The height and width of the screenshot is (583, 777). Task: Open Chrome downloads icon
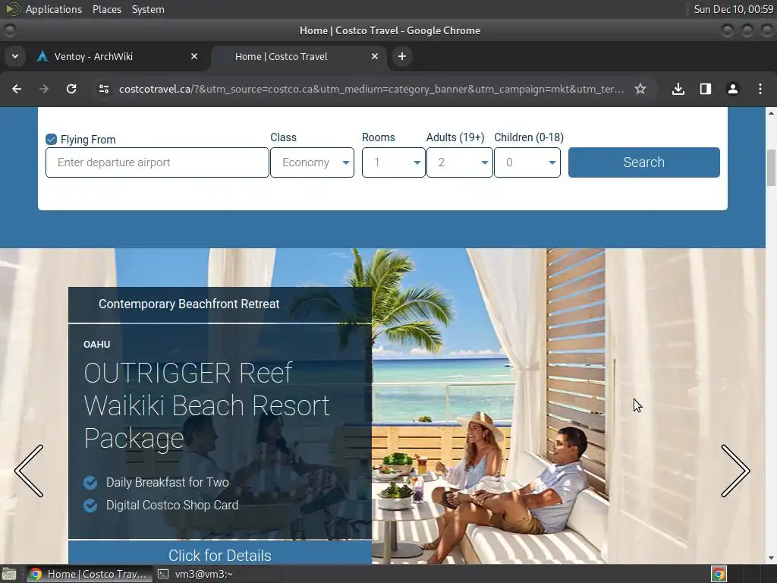tap(678, 89)
